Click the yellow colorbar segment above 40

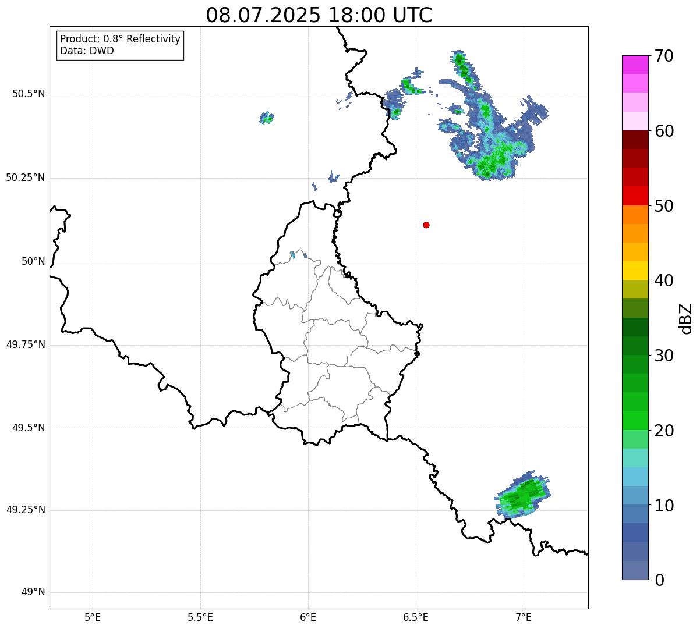(635, 271)
